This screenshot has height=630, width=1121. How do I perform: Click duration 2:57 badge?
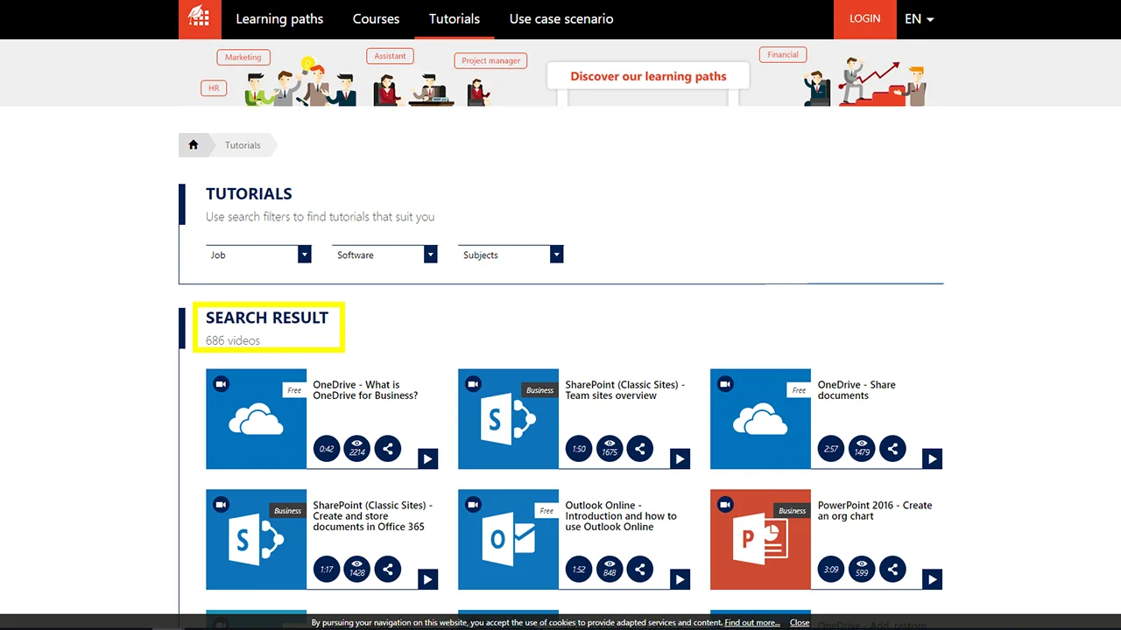pyautogui.click(x=831, y=449)
